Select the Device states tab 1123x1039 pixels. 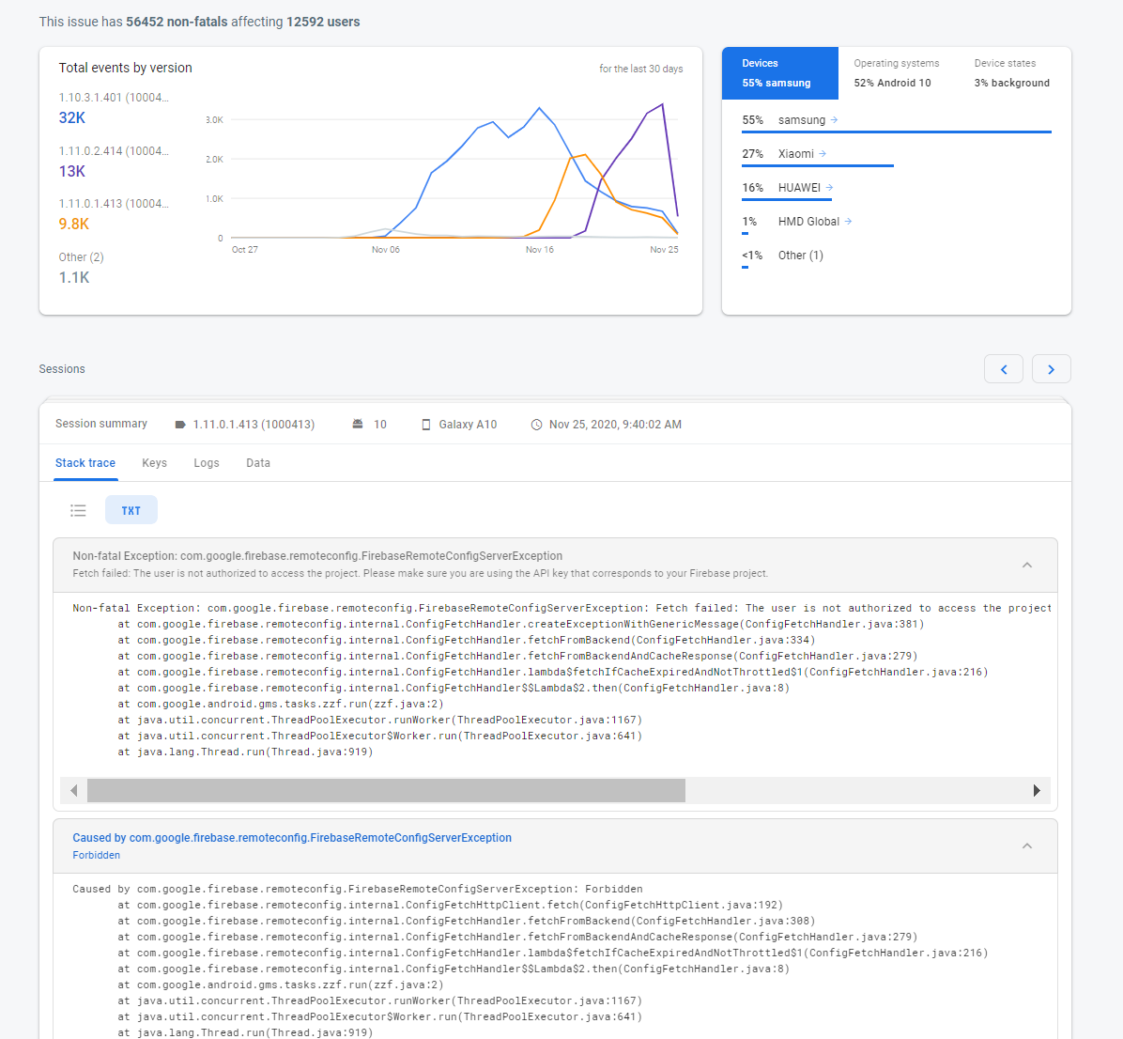(1011, 73)
